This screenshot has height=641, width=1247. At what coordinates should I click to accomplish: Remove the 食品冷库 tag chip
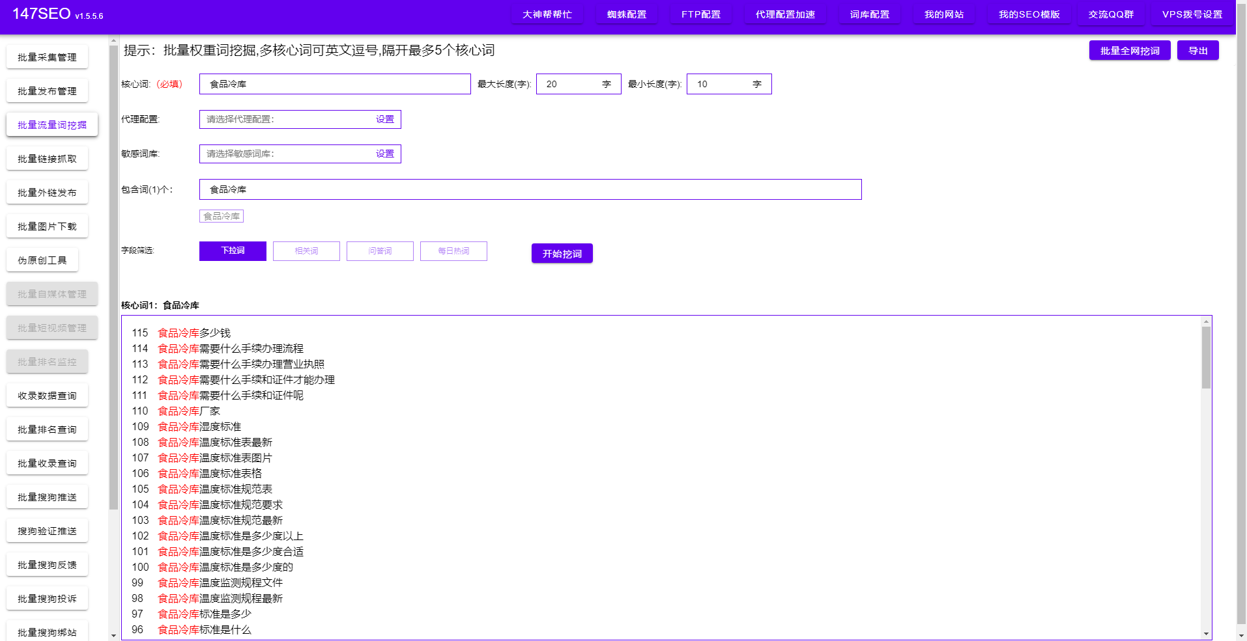[x=222, y=216]
